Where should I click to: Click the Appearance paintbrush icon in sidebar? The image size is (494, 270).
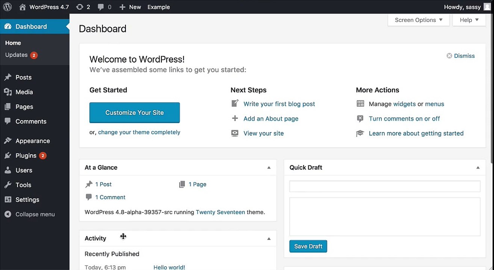coord(8,141)
